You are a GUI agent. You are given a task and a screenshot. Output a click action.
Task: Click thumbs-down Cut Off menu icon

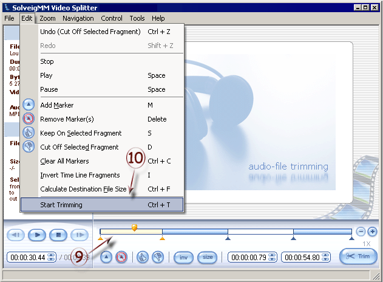coord(29,146)
